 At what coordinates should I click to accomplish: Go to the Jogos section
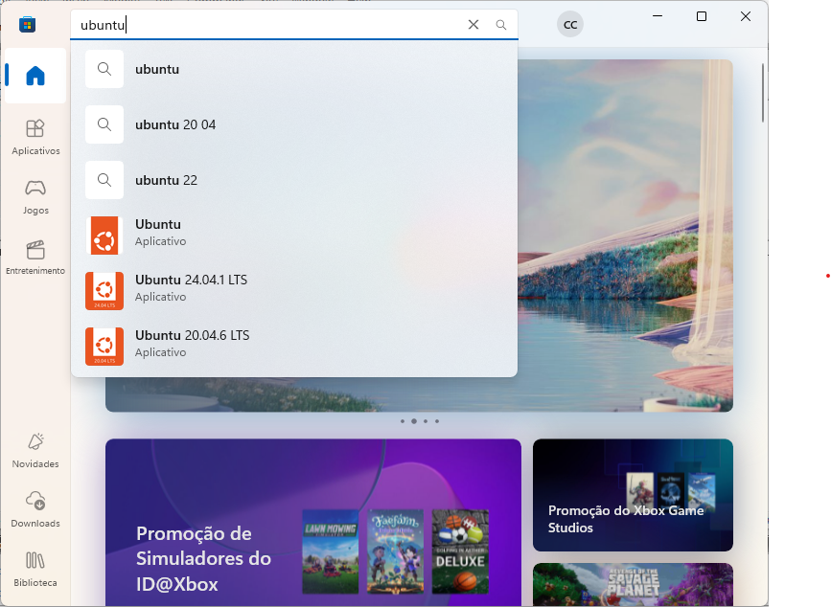pos(35,196)
